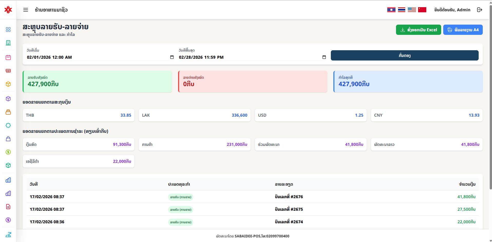This screenshot has width=492, height=242.
Task: Print the A4 report
Action: coord(463,30)
